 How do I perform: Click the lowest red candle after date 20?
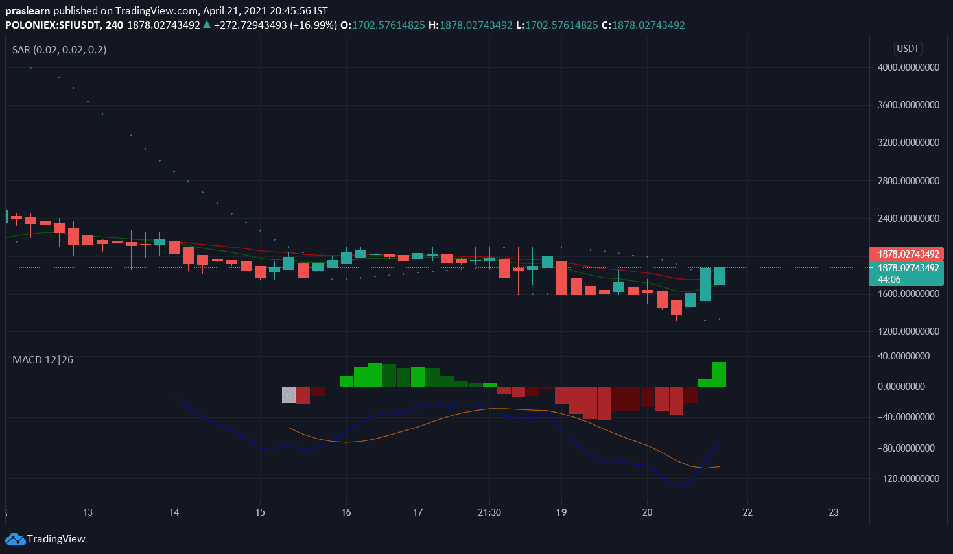click(676, 307)
